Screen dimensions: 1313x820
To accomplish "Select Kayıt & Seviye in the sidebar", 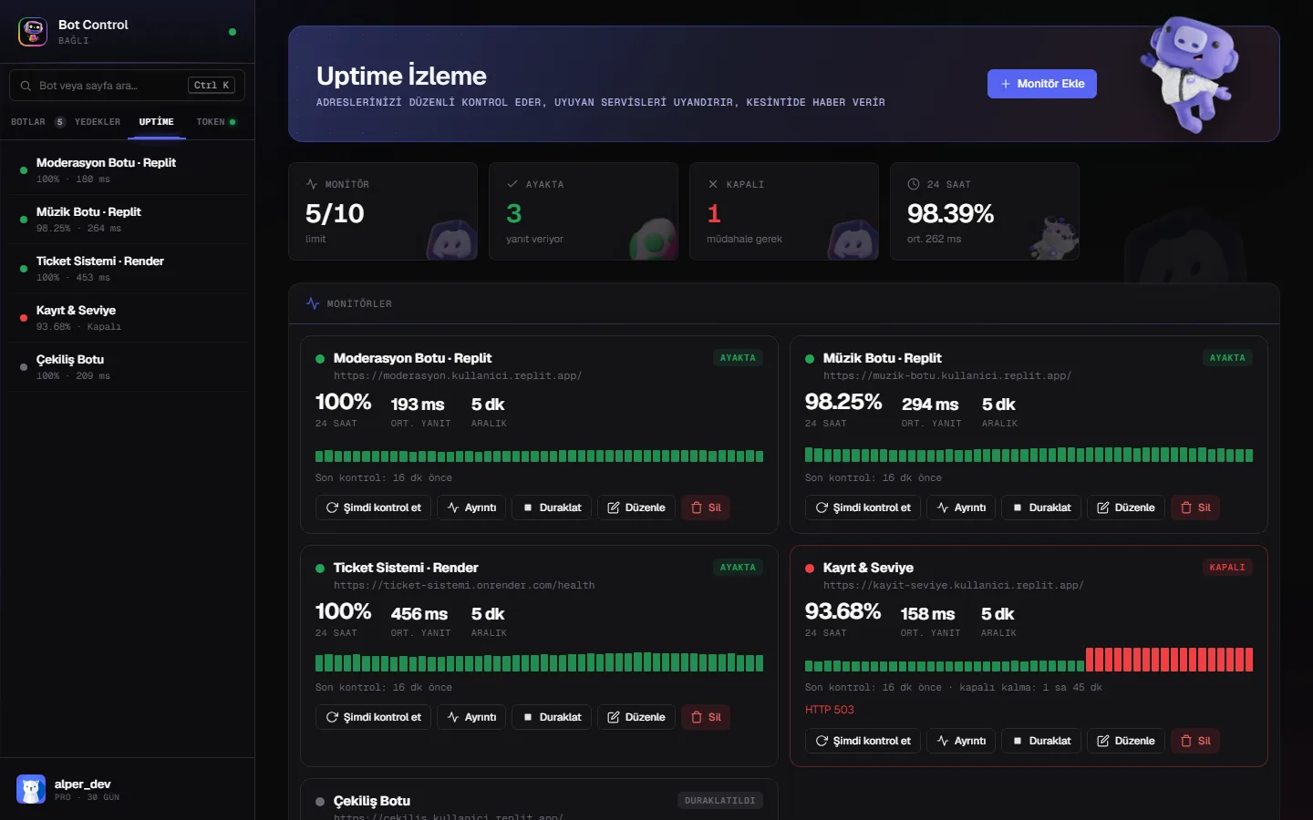I will [128, 318].
